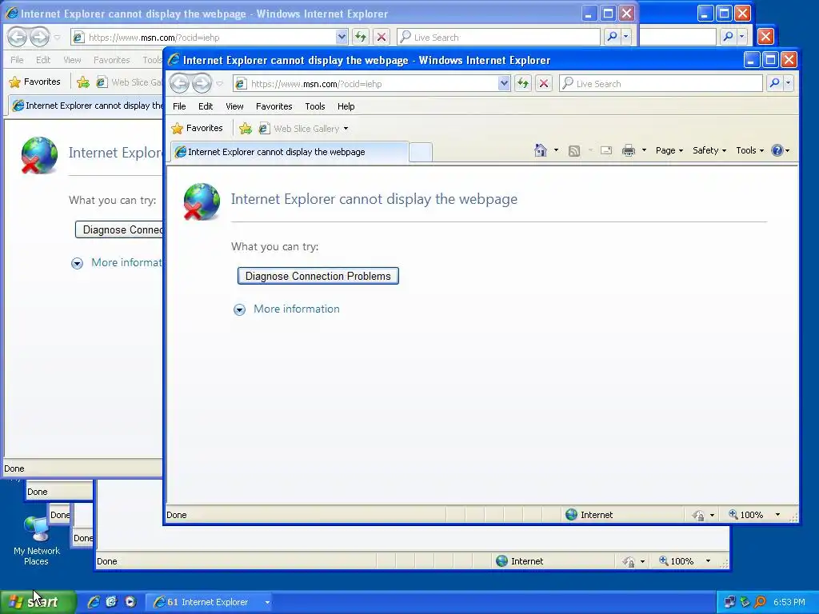
Task: Click magnifier icon in system tray
Action: tap(760, 602)
